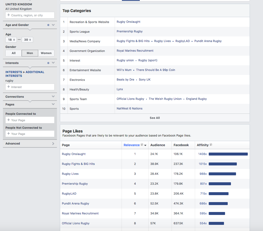Open maximum age dropdown showing 30
Image resolution: width=263 pixels, height=231 pixels.
[x=27, y=40]
